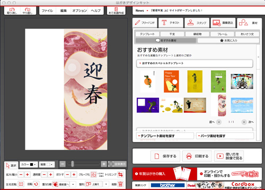
Task: Open the 編集 menu
Action: pos(64,11)
